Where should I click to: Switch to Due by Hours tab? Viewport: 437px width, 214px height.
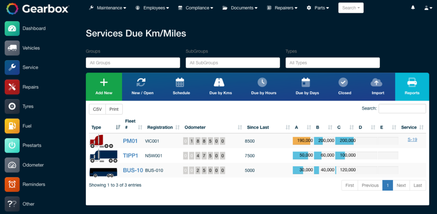[x=263, y=86]
